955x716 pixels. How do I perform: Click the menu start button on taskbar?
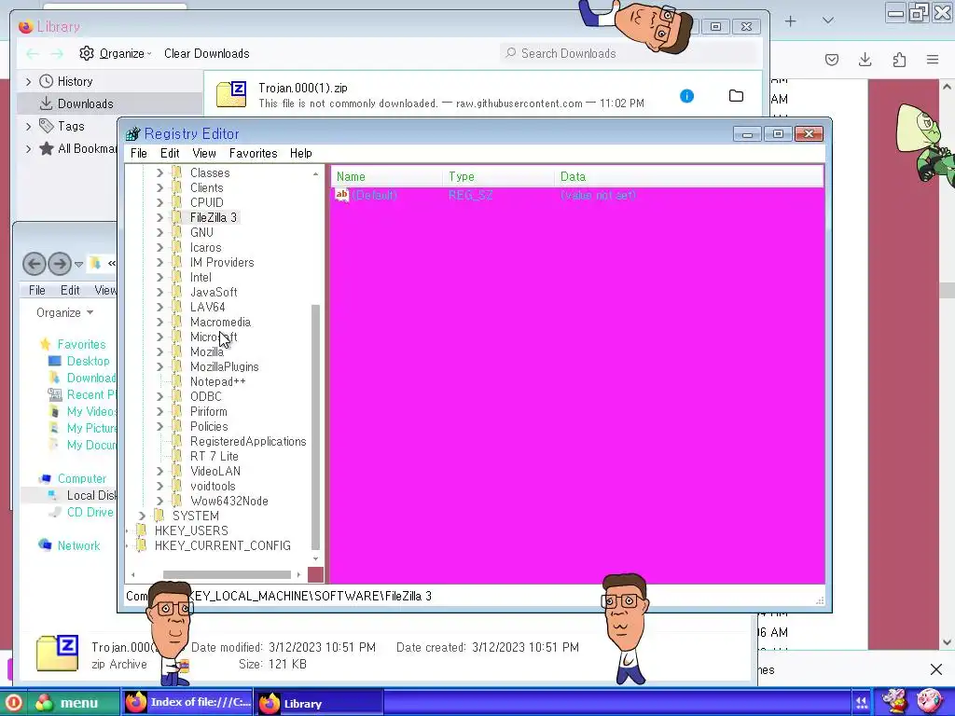tap(73, 703)
